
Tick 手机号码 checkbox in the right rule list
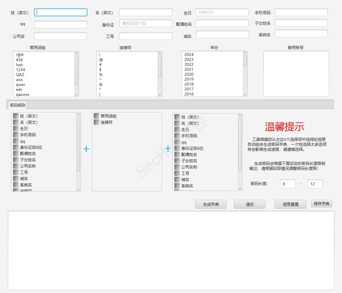[x=177, y=136]
